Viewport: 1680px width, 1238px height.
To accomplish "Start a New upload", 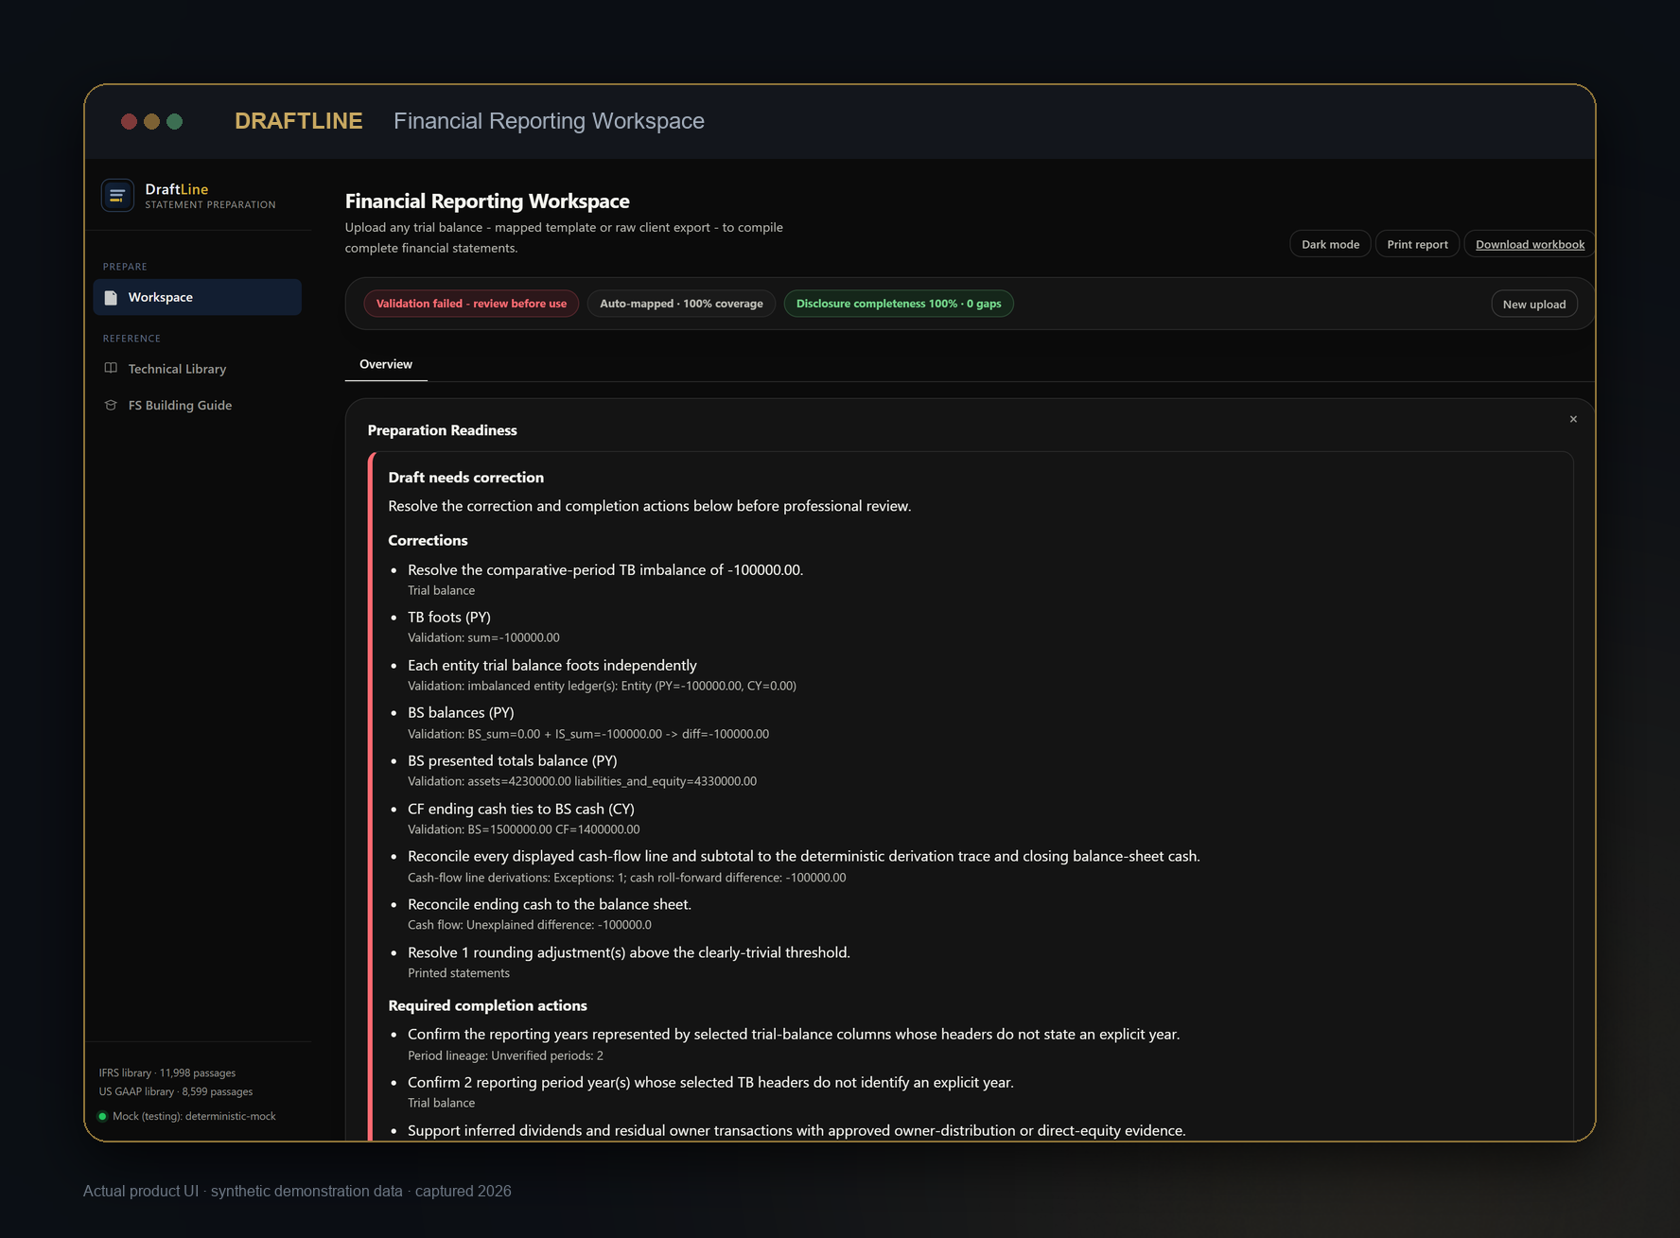I will (x=1533, y=304).
